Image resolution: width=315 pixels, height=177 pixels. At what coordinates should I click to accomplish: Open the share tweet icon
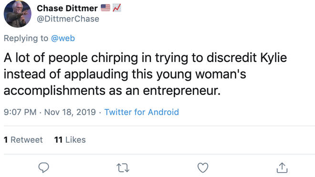click(282, 168)
